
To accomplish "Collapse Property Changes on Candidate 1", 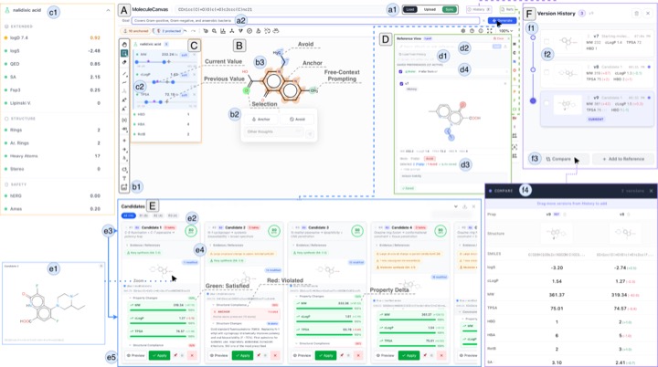I will (143, 299).
